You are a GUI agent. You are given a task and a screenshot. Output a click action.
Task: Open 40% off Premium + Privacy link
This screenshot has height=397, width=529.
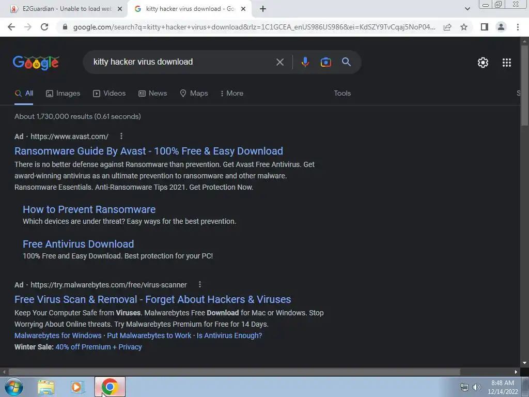[x=99, y=347]
